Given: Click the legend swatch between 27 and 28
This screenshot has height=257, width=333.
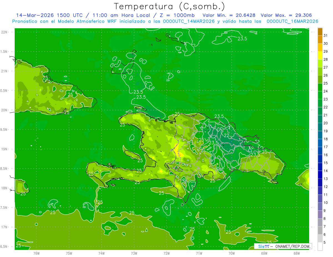Looking at the screenshot, I should click(x=320, y=63).
